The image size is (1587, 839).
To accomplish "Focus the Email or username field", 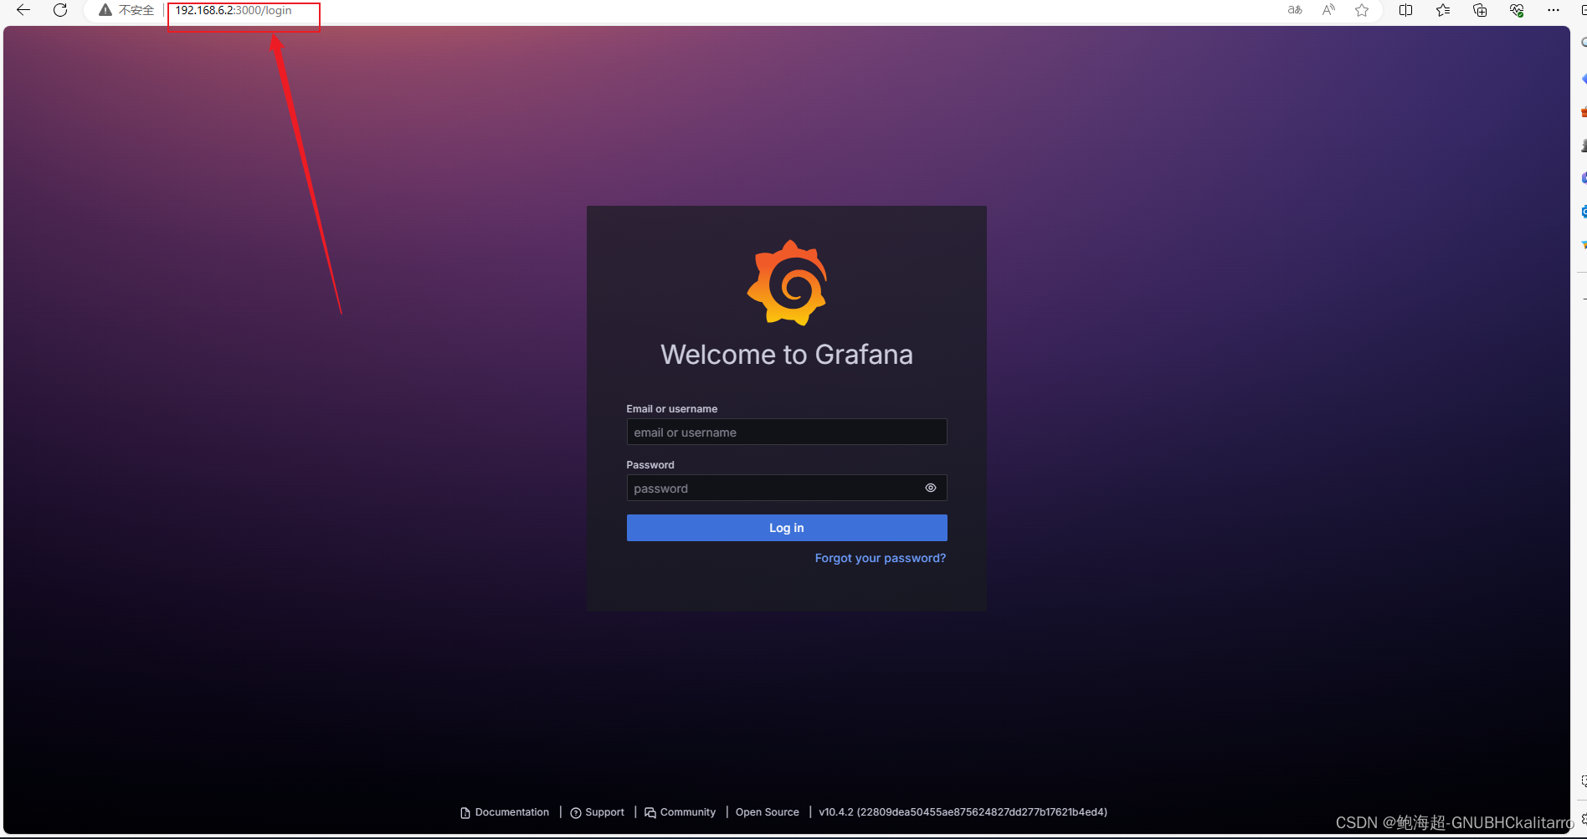I will (x=787, y=432).
